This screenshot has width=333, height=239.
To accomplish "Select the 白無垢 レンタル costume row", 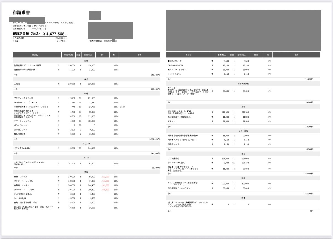I will [x=22, y=185].
